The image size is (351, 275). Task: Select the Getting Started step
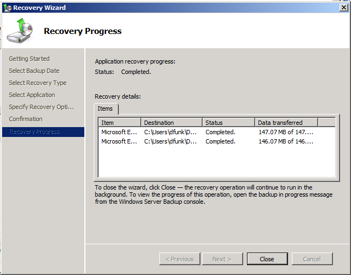pyautogui.click(x=29, y=59)
